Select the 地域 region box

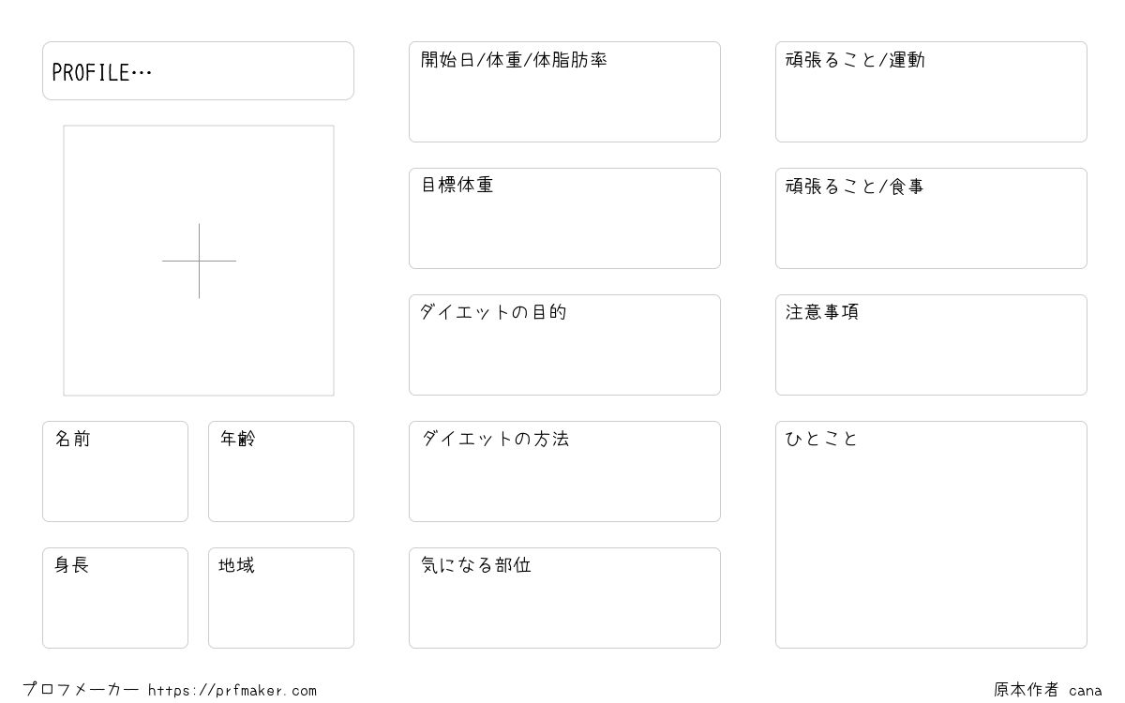pos(281,598)
